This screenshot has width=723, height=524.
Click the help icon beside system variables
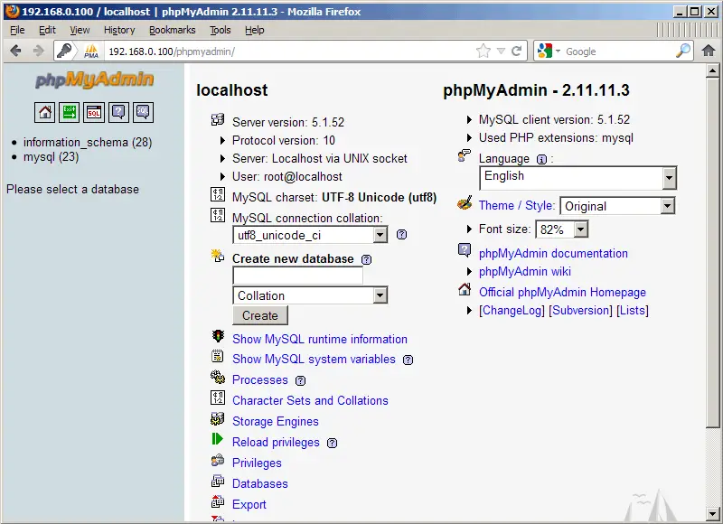[408, 360]
